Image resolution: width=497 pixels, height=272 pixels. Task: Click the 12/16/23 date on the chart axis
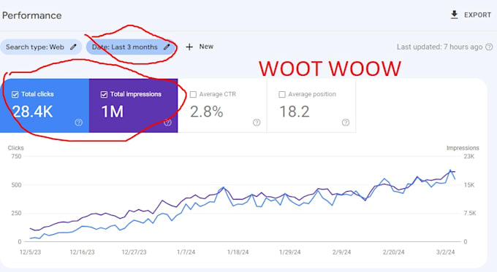point(82,252)
